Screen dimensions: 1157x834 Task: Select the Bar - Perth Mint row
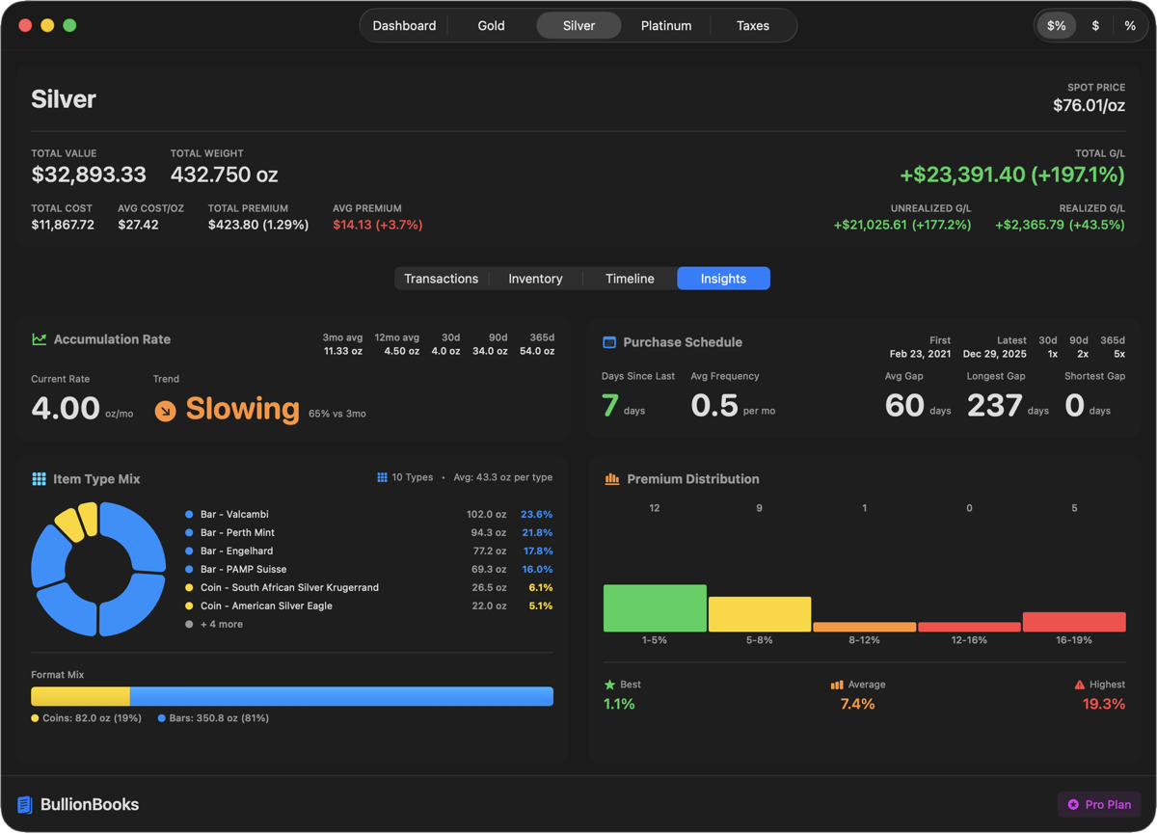click(368, 533)
